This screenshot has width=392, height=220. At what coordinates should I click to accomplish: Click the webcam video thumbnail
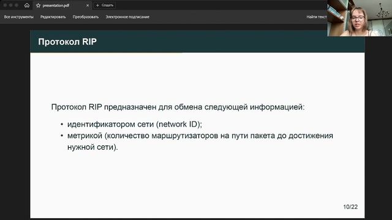pos(360,18)
